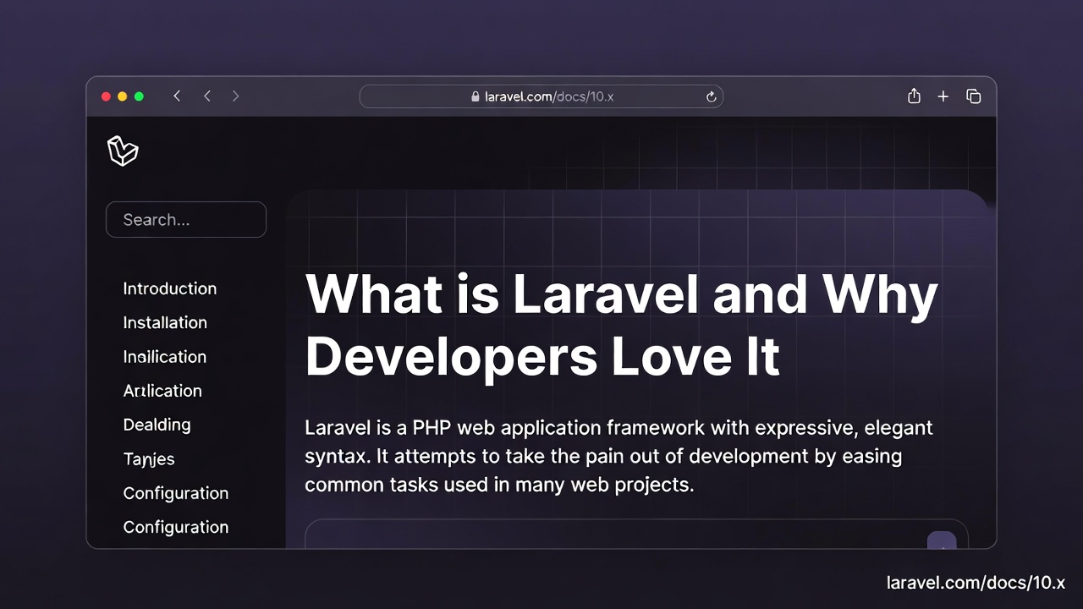Viewport: 1083px width, 609px height.
Task: Open the Inailication sidebar entry
Action: [164, 357]
